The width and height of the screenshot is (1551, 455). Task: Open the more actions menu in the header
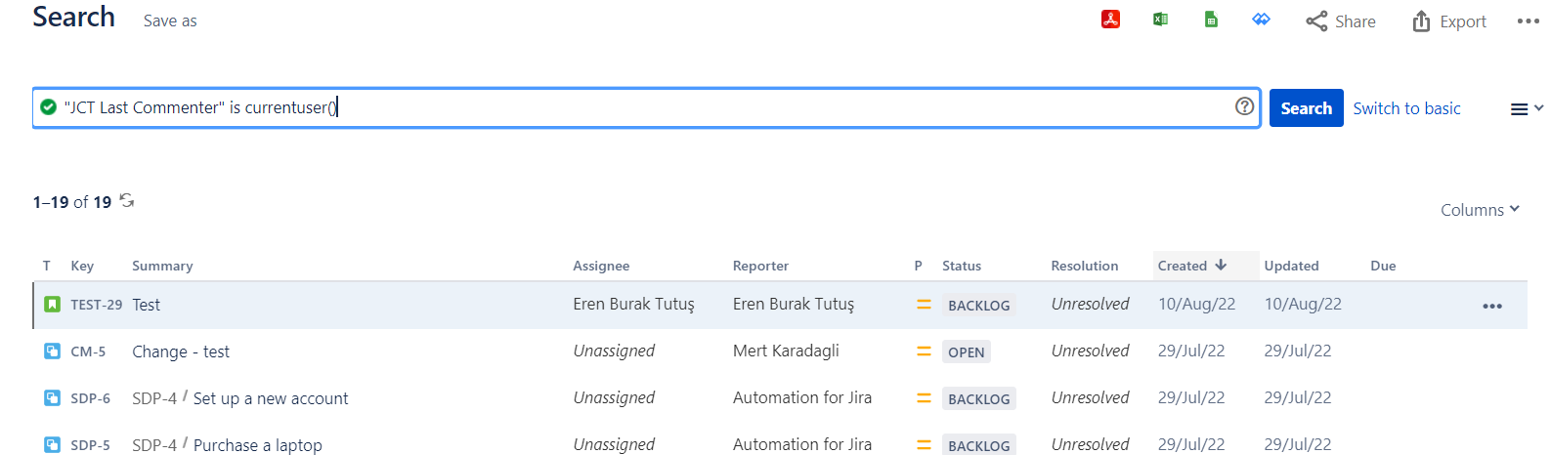click(1529, 21)
